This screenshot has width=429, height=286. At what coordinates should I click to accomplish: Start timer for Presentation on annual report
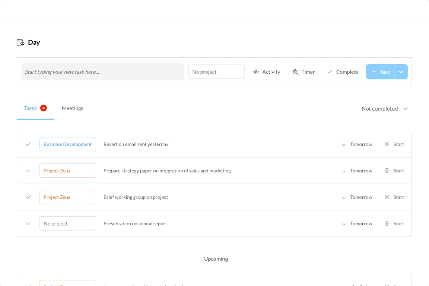(394, 223)
